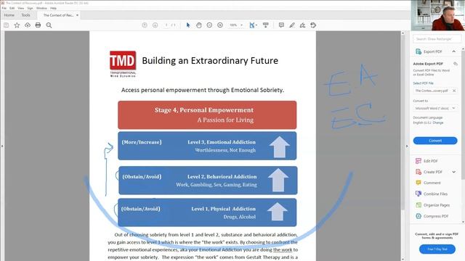This screenshot has height=261, width=465.
Task: Click the Combine Files icon
Action: tap(418, 194)
